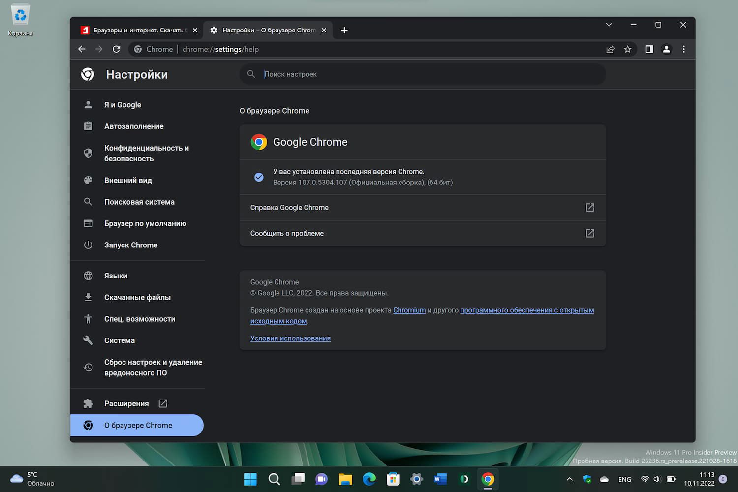This screenshot has height=492, width=738.
Task: Focus the Поиск настроек search field
Action: [x=423, y=74]
